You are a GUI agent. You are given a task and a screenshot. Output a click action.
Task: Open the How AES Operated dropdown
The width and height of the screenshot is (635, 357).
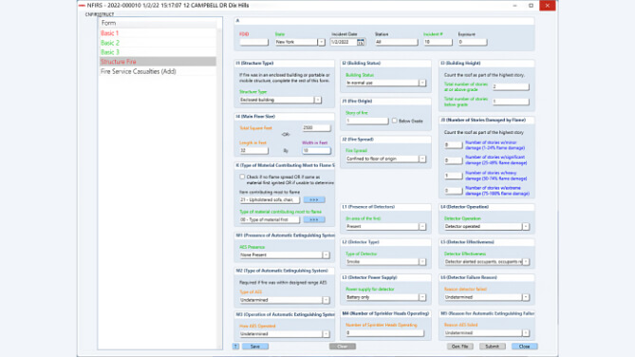[326, 334]
